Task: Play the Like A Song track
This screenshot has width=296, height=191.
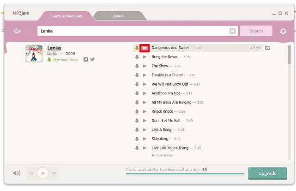Action: [x=145, y=129]
